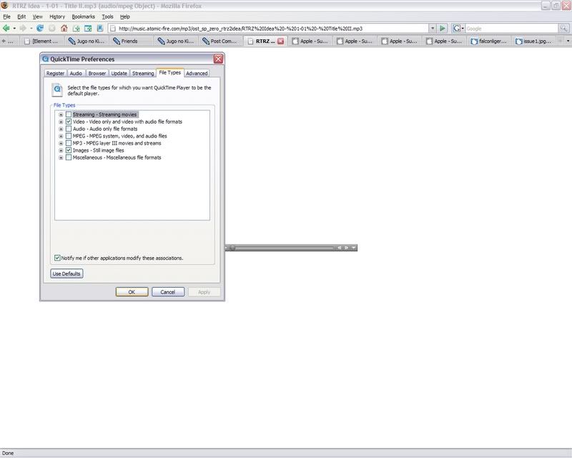Open the Edit menu
The width and height of the screenshot is (572, 458).
click(21, 16)
